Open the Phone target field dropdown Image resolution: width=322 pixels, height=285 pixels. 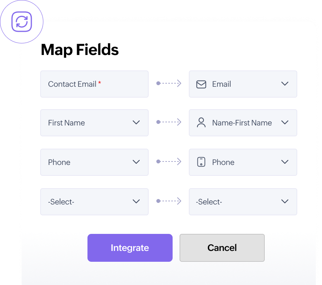pos(285,162)
